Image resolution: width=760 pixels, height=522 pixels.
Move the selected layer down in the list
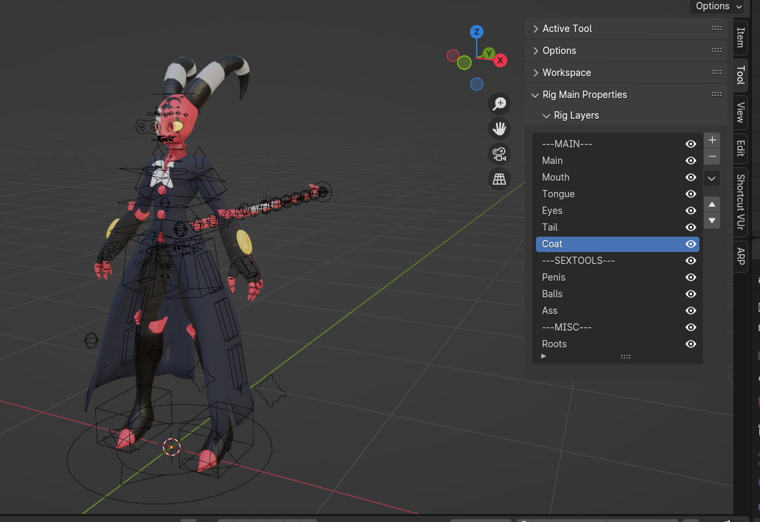[x=711, y=221]
